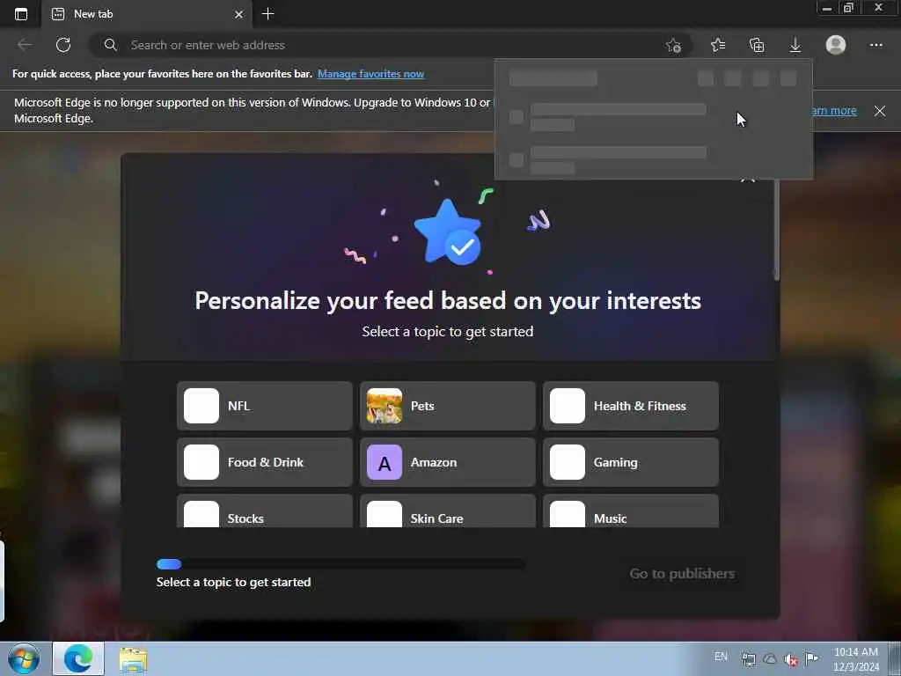
Task: Click the personalize dialog scrollbar
Action: (x=776, y=230)
